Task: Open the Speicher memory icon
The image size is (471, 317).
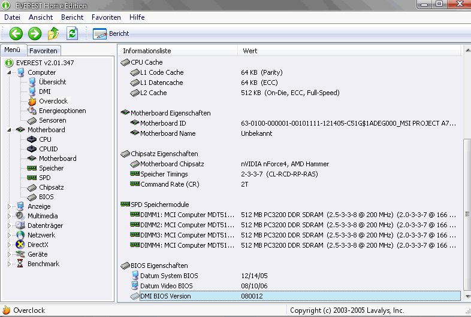Action: tap(32, 168)
